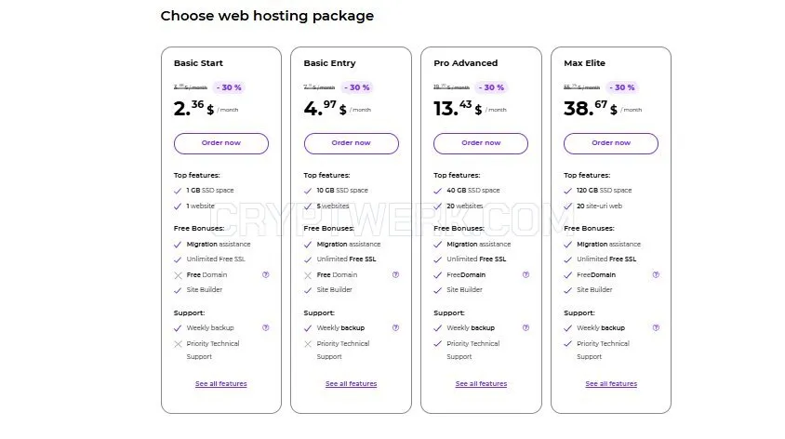Click the Weekly backup question icon in Pro Advanced

point(526,327)
